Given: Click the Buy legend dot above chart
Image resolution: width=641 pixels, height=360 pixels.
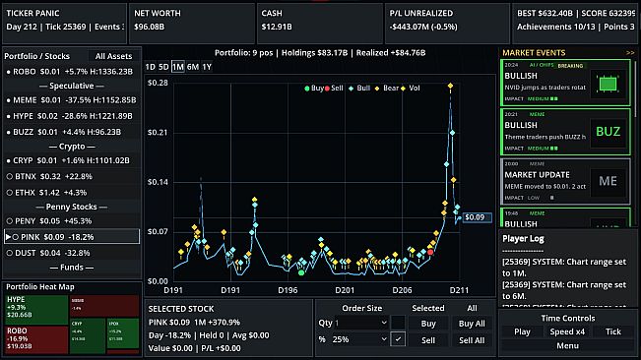Looking at the screenshot, I should pos(307,89).
